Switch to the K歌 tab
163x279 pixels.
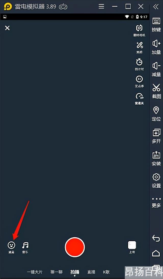(106, 272)
